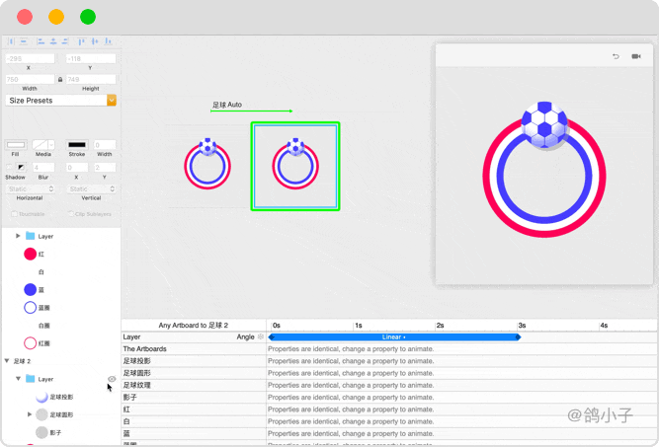Click 'Any Artboard to 足球 2' header

(x=194, y=326)
